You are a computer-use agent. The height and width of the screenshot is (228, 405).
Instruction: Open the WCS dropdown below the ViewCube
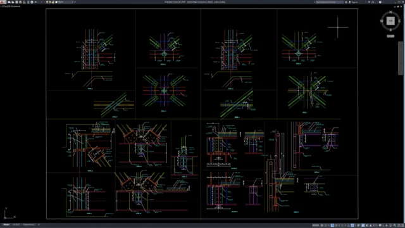(x=390, y=36)
